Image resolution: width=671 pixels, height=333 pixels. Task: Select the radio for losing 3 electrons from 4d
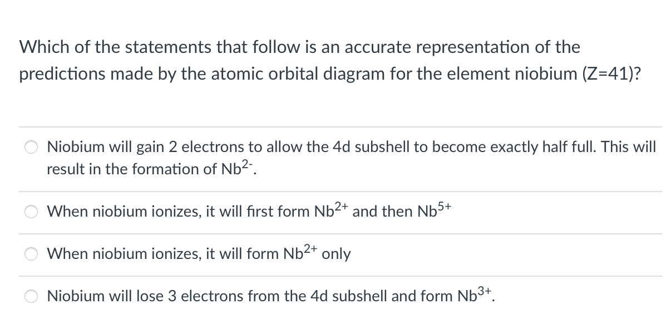pos(30,296)
